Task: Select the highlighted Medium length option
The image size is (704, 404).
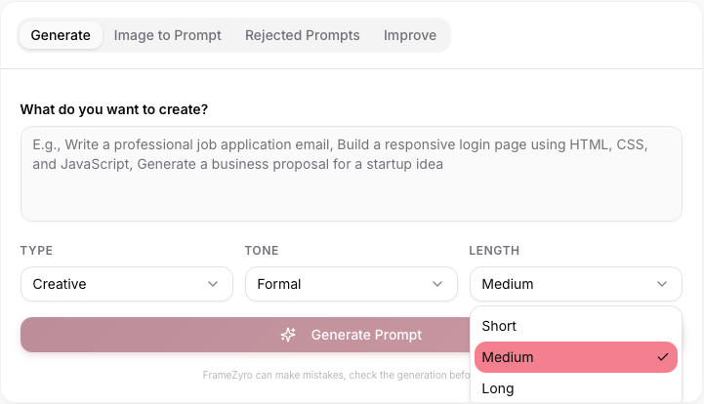Action: [x=575, y=357]
